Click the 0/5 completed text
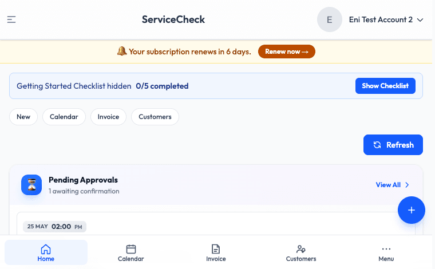The height and width of the screenshot is (269, 435). [x=162, y=86]
